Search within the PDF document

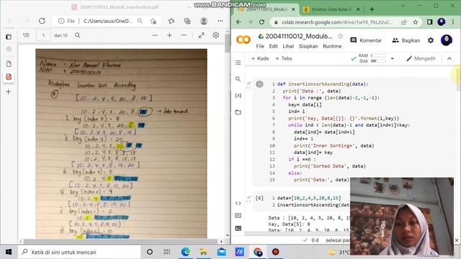(x=77, y=35)
